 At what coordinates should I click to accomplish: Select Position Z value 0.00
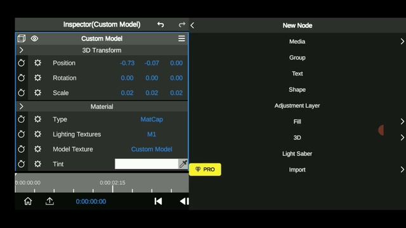(x=176, y=63)
